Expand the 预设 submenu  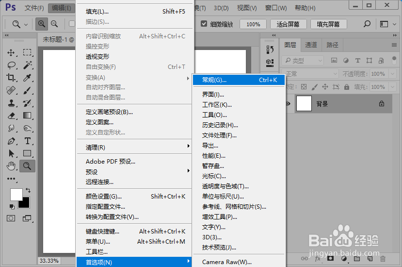tap(134, 171)
